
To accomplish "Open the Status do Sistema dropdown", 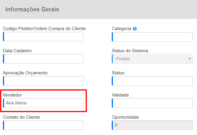I will (152, 59).
